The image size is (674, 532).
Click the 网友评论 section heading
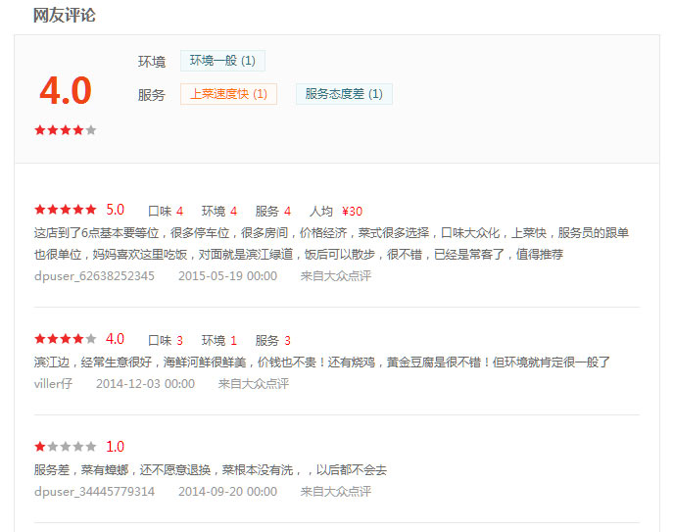click(65, 16)
